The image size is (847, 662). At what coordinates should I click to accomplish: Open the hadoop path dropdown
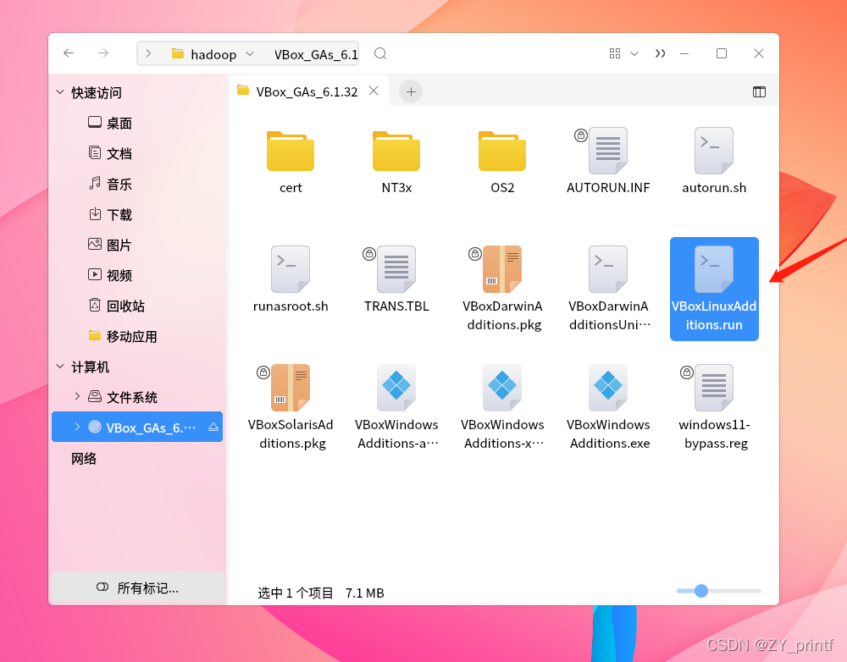coord(250,54)
